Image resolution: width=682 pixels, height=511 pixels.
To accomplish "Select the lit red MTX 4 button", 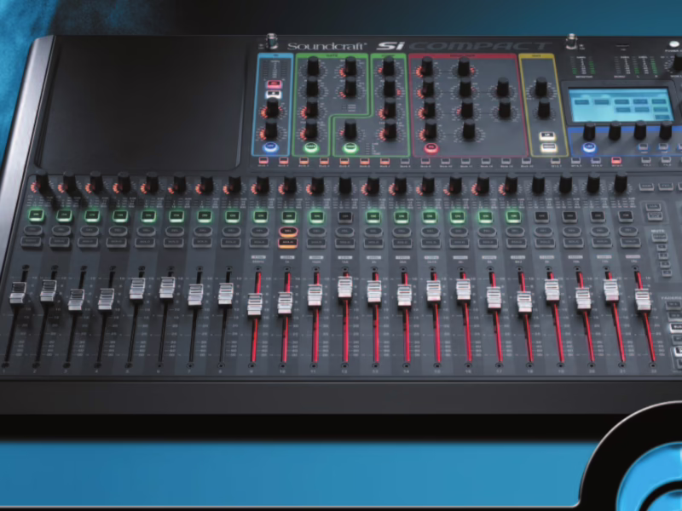I will coord(616,160).
